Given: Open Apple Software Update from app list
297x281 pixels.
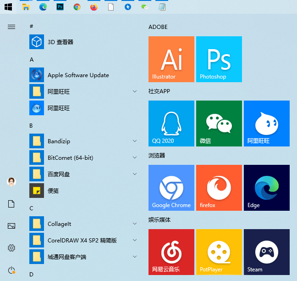Looking at the screenshot, I should (78, 75).
